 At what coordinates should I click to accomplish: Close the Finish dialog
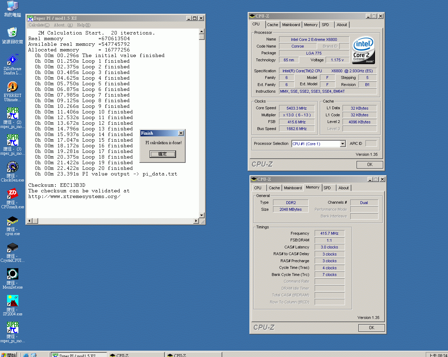tap(181, 133)
